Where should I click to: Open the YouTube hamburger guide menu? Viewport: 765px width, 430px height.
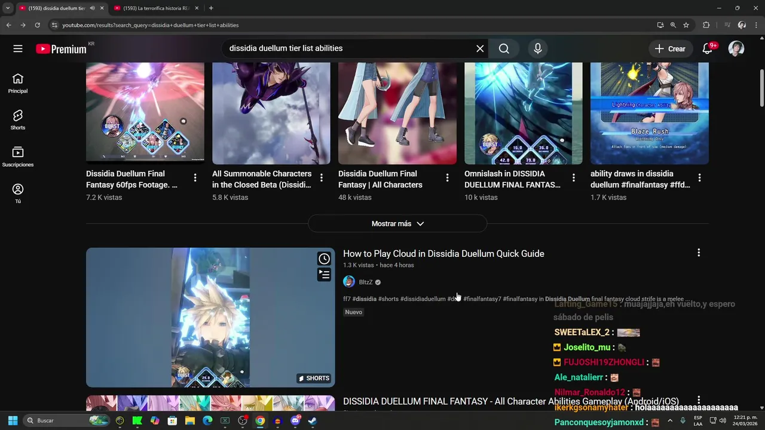(18, 49)
